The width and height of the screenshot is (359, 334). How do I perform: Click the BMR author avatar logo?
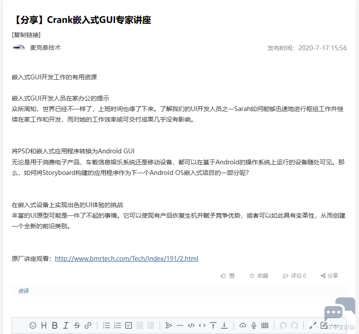click(19, 48)
